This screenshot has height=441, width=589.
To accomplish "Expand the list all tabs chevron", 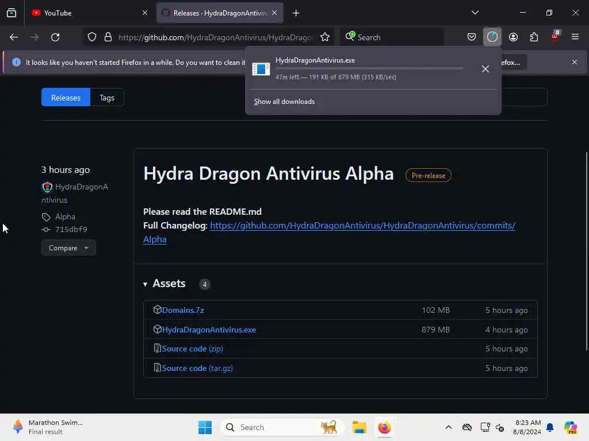I will tap(475, 13).
